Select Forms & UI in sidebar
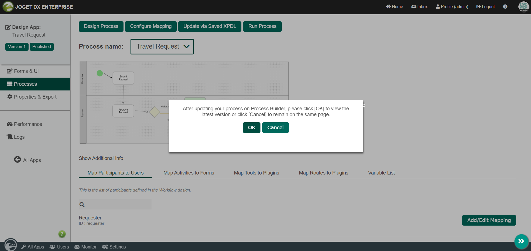Image resolution: width=531 pixels, height=251 pixels. point(26,71)
